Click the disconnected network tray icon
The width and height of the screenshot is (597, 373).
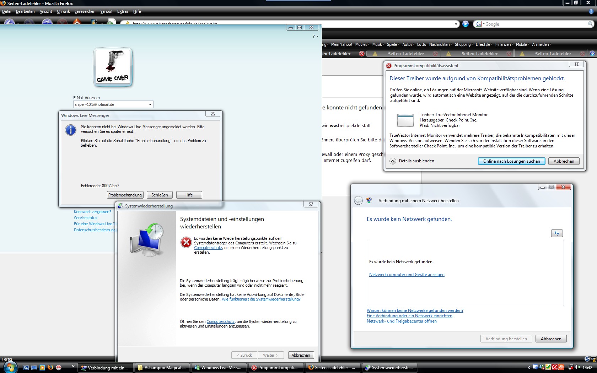571,368
